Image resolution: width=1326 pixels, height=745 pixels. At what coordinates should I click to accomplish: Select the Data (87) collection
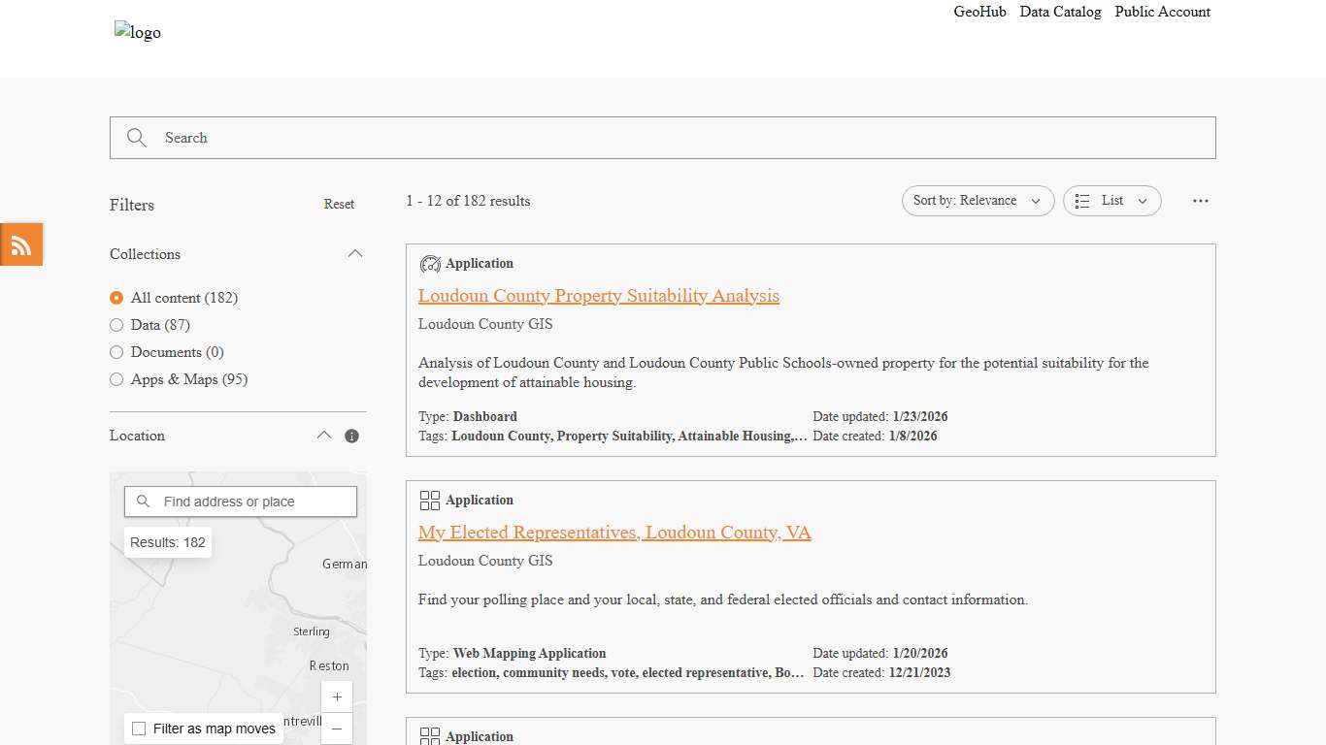pos(116,325)
